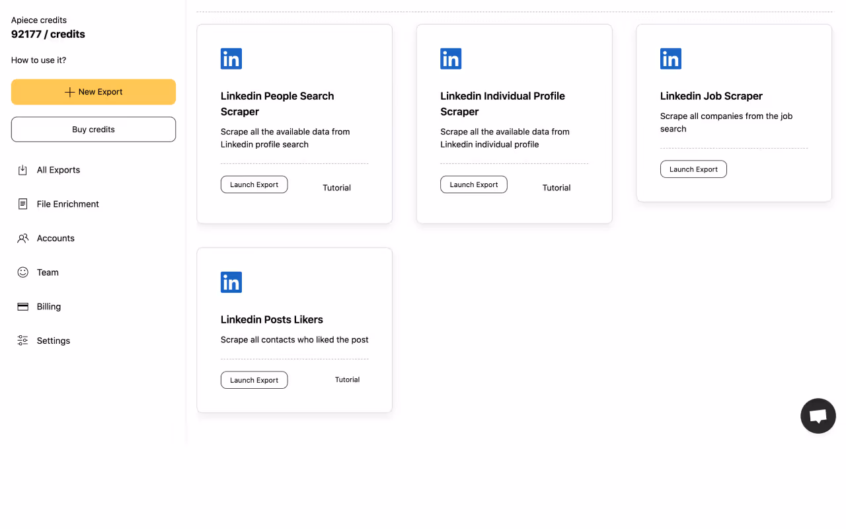The width and height of the screenshot is (846, 529).
Task: Launch Export for Linkedin Posts Likers
Action: tap(254, 380)
